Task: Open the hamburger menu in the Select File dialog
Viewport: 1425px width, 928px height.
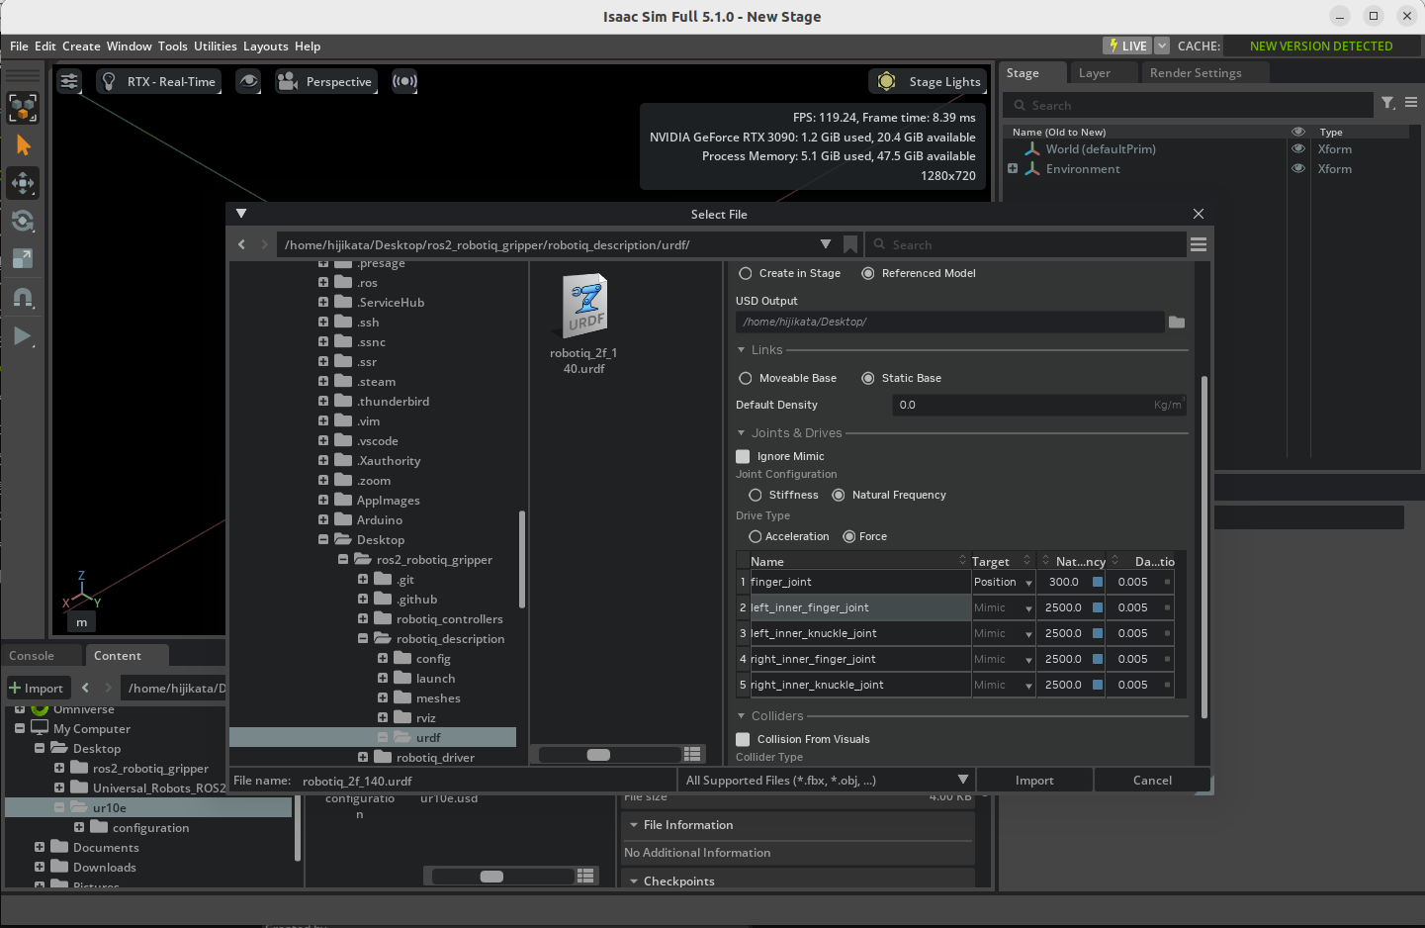Action: (x=1198, y=244)
